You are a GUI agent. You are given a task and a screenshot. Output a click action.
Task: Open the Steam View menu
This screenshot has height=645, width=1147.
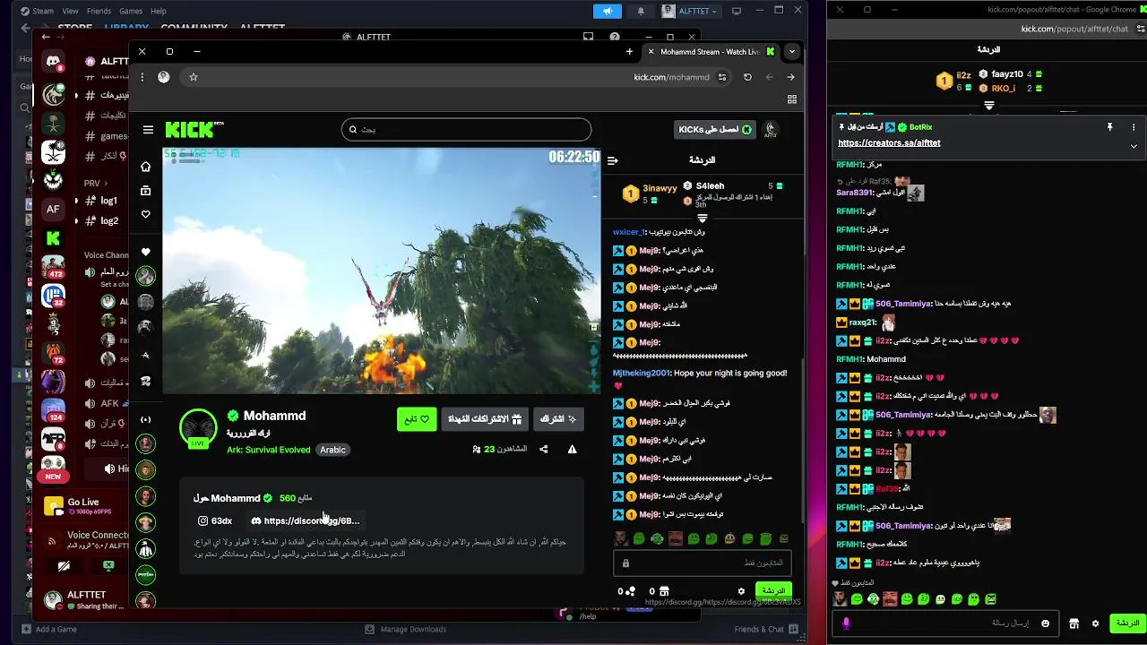pos(70,11)
